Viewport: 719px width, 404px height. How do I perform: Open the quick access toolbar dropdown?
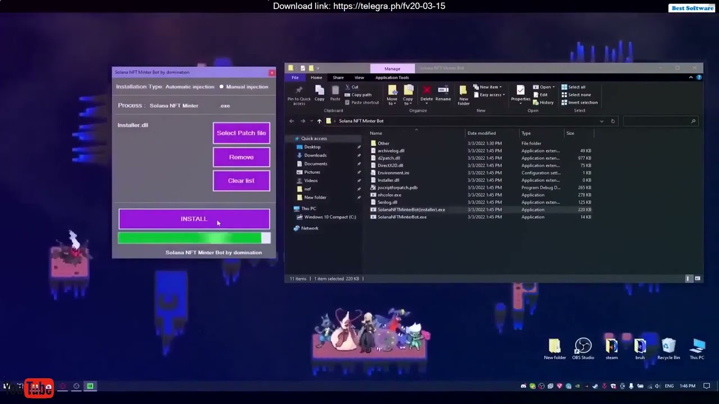(318, 68)
